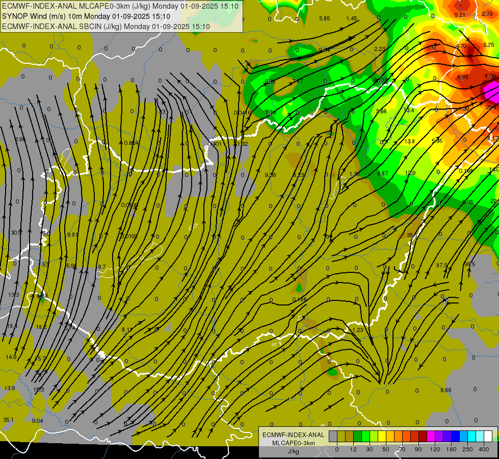Click the map value '2.73'
499x459 pixels.
tap(487, 14)
